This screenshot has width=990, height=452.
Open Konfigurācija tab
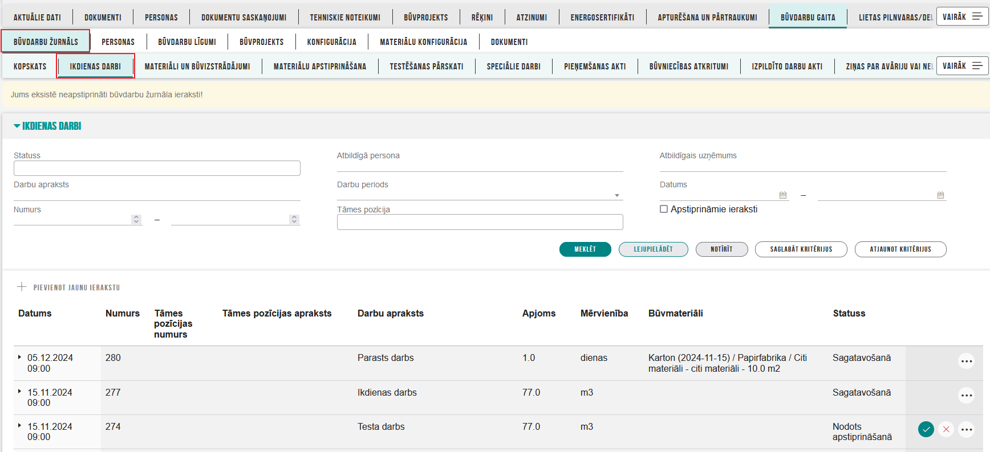pyautogui.click(x=332, y=42)
